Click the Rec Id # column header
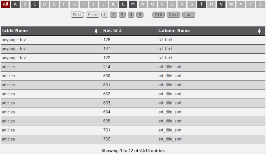Viewport: 266px width, 154px height. [x=112, y=31]
